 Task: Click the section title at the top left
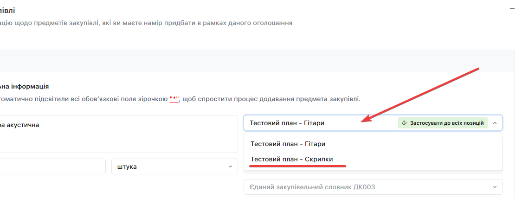tap(7, 10)
